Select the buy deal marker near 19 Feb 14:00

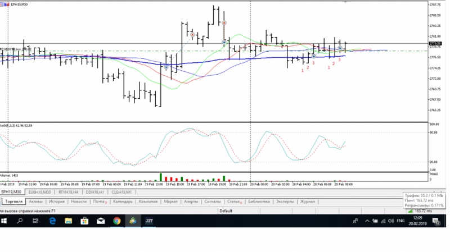pos(166,67)
